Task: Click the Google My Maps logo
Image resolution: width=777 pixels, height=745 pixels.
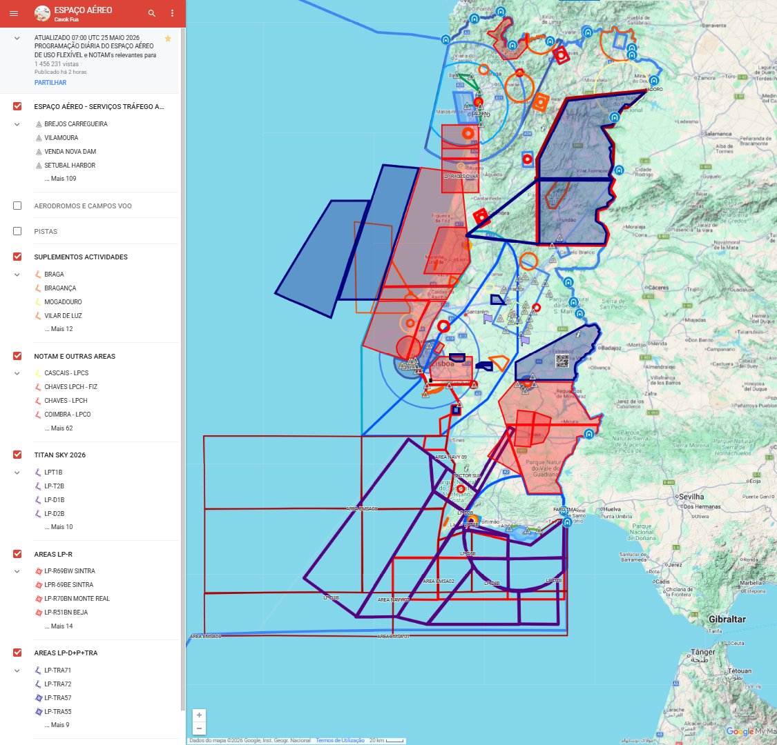Action: [751, 732]
